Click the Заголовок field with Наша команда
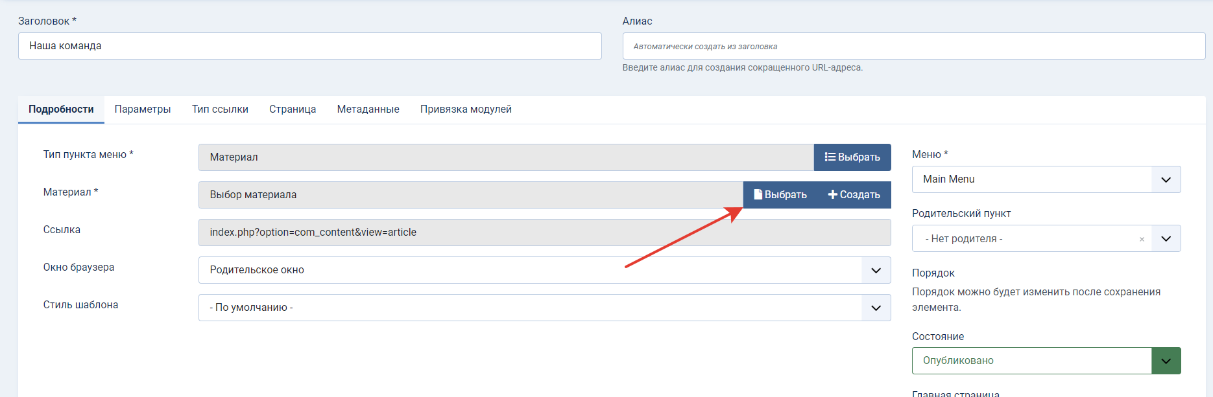 [x=310, y=46]
